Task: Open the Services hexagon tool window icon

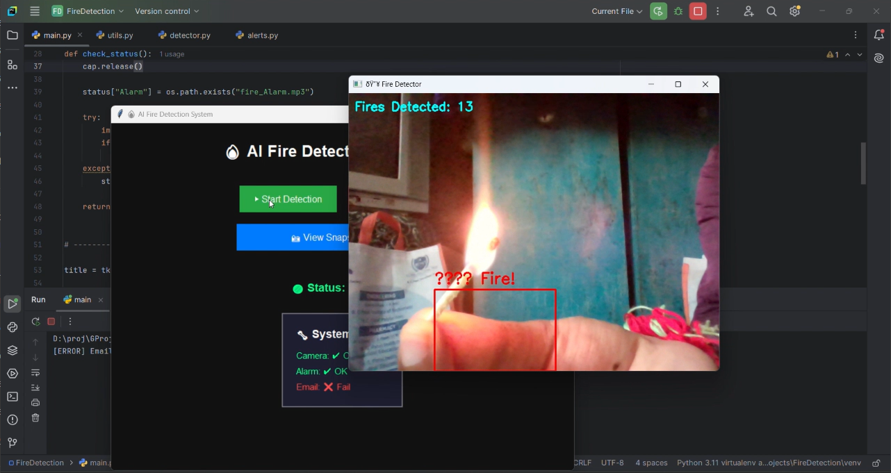Action: [12, 373]
